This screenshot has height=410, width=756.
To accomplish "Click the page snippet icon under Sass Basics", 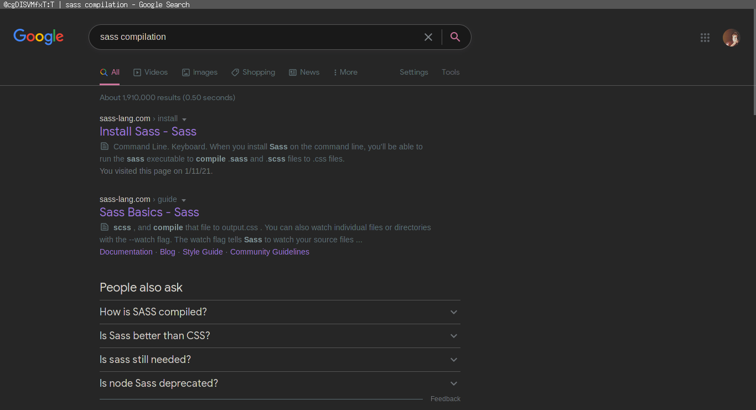I will (x=105, y=227).
